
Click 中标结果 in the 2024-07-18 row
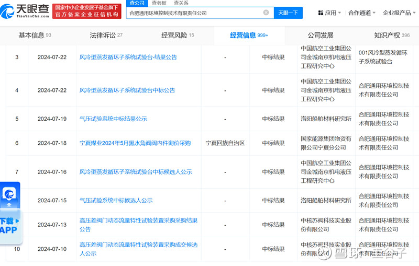click(273, 143)
